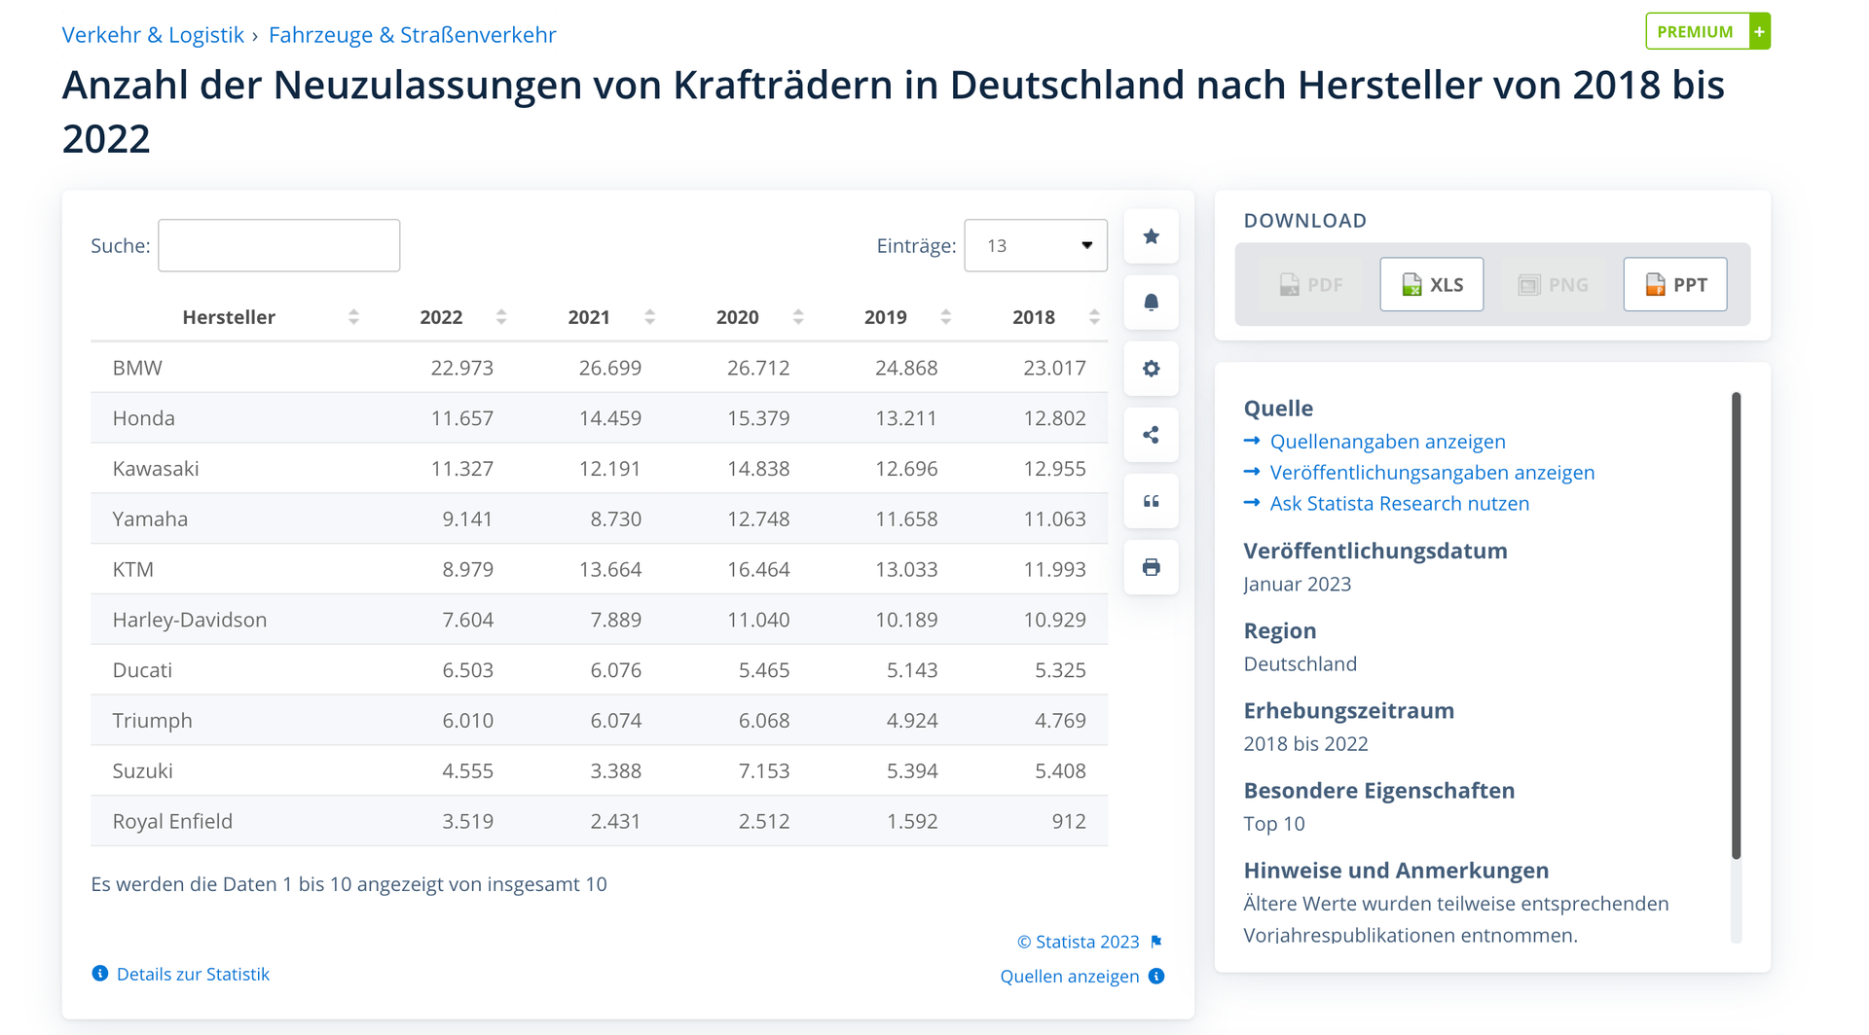Click the bell notification icon
The height and width of the screenshot is (1035, 1869).
pyautogui.click(x=1151, y=303)
